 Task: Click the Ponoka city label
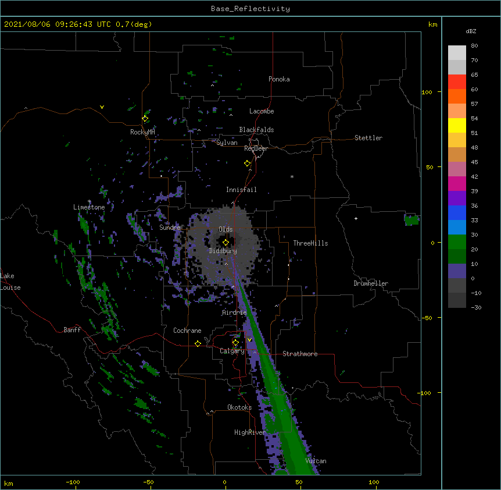tap(279, 79)
